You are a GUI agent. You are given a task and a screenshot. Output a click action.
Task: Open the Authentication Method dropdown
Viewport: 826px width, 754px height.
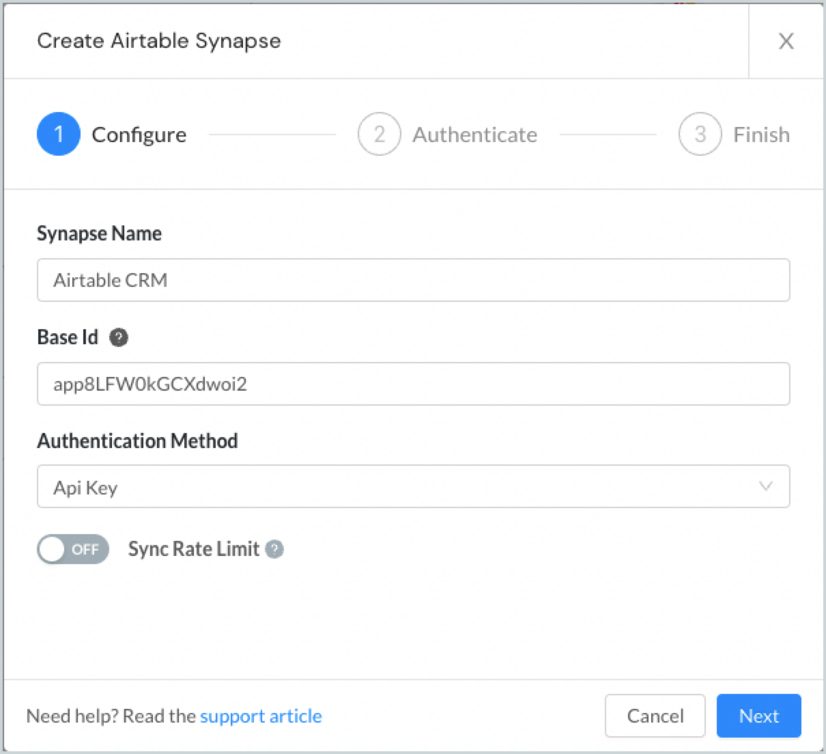[x=412, y=486]
